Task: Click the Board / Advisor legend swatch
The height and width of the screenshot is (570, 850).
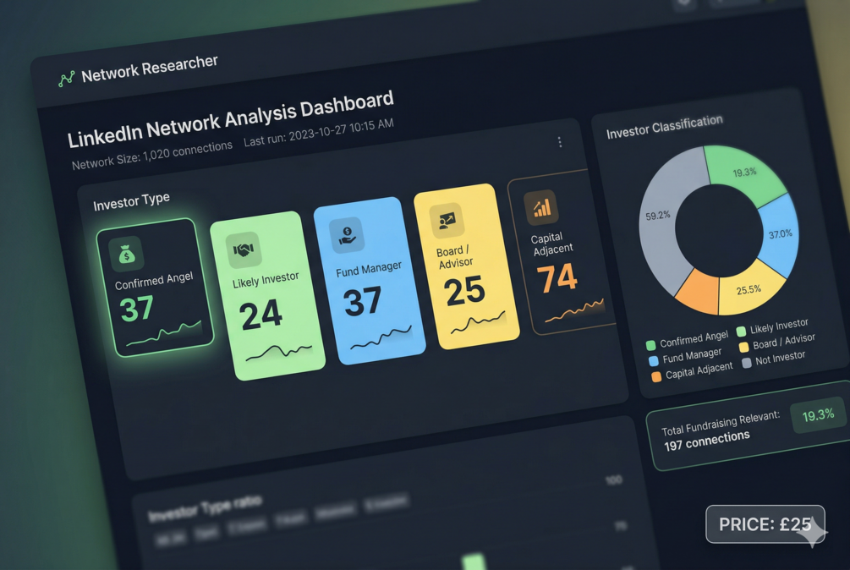Action: [743, 347]
